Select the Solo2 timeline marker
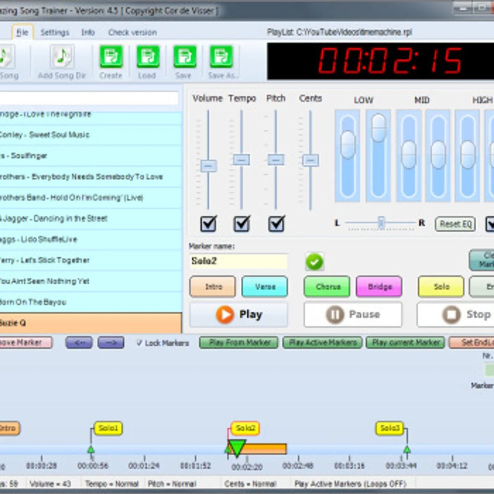The image size is (494, 494). pos(245,428)
